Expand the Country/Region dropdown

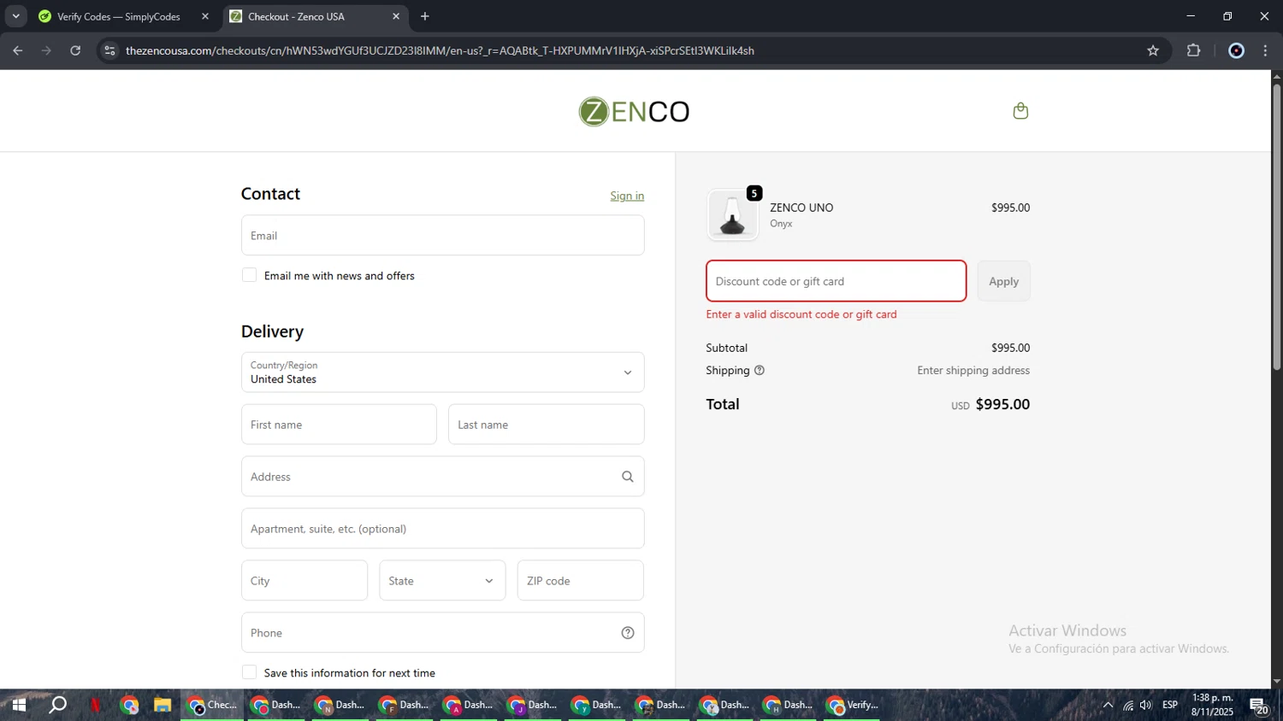click(x=442, y=372)
